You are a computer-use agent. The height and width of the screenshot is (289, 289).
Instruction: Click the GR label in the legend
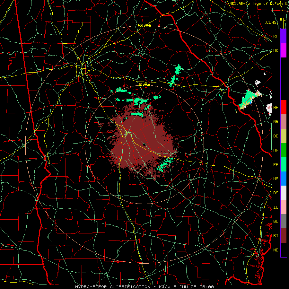click(276, 122)
